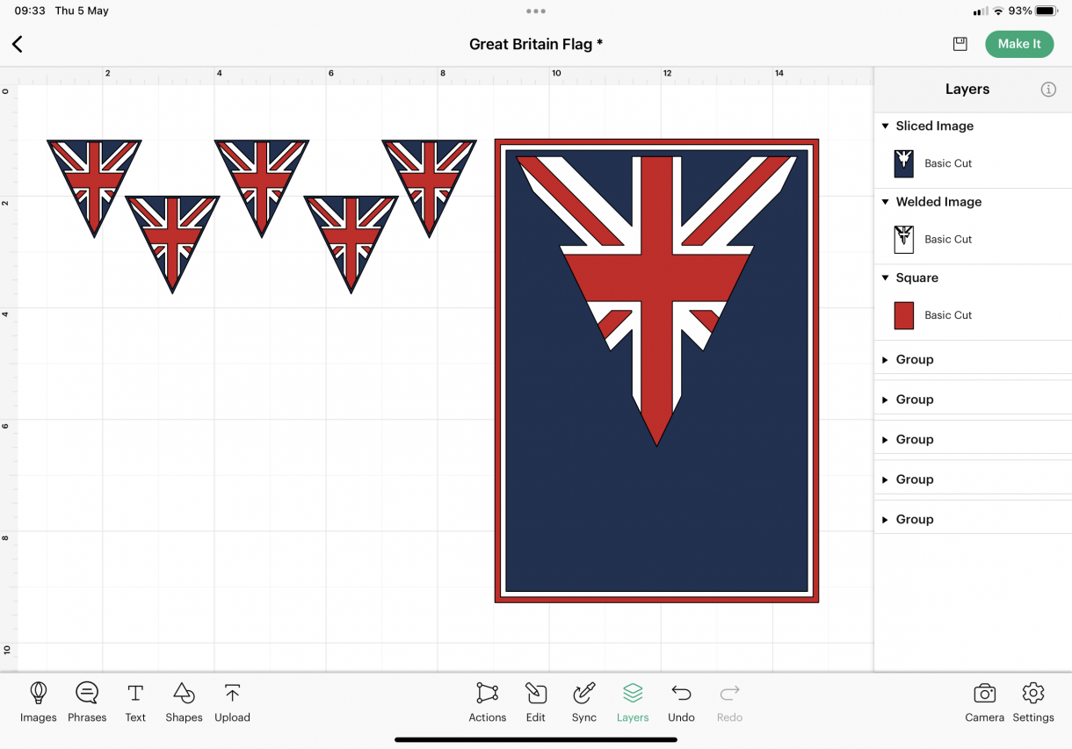Tap the three-dot multitasking indicator
Screen dimensions: 1072x749
click(x=535, y=11)
